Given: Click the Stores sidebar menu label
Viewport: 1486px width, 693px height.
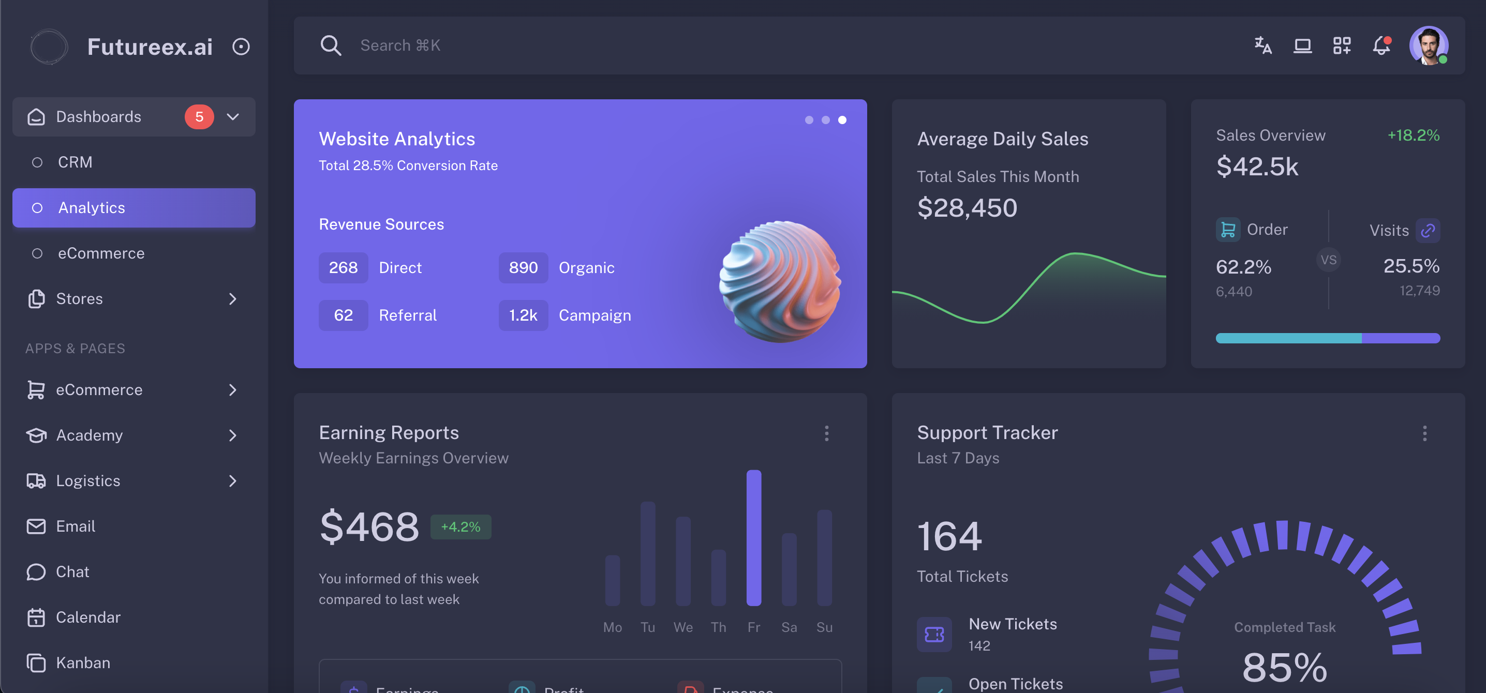Looking at the screenshot, I should 79,298.
